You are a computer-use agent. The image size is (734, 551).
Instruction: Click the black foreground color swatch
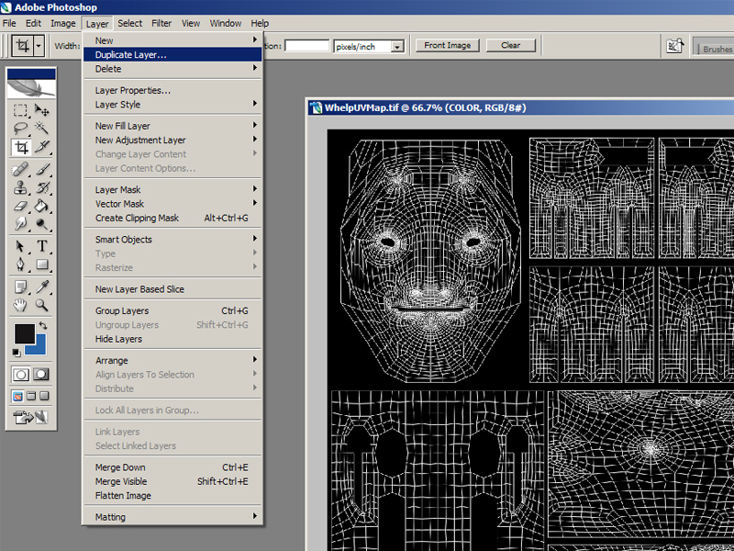[24, 333]
